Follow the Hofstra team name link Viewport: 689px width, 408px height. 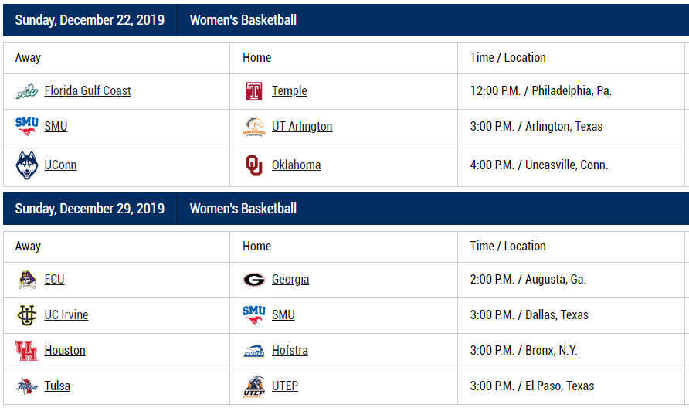[x=290, y=351]
